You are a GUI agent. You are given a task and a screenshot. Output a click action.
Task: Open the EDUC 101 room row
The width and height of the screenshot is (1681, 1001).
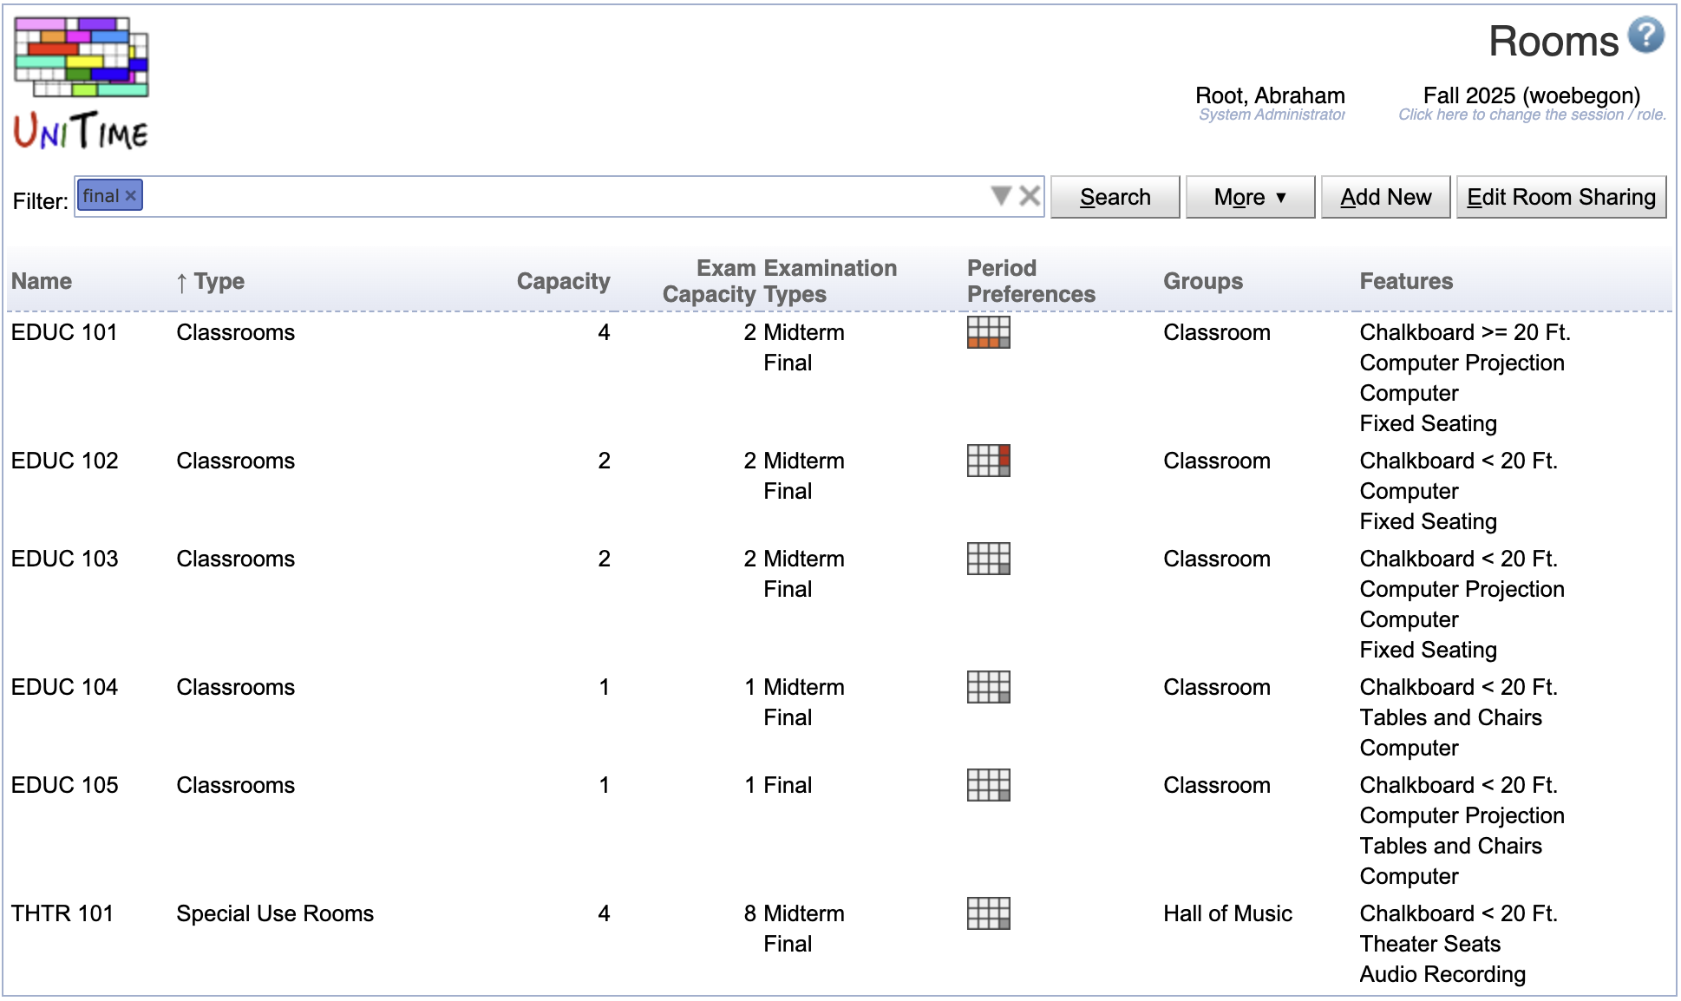point(64,332)
